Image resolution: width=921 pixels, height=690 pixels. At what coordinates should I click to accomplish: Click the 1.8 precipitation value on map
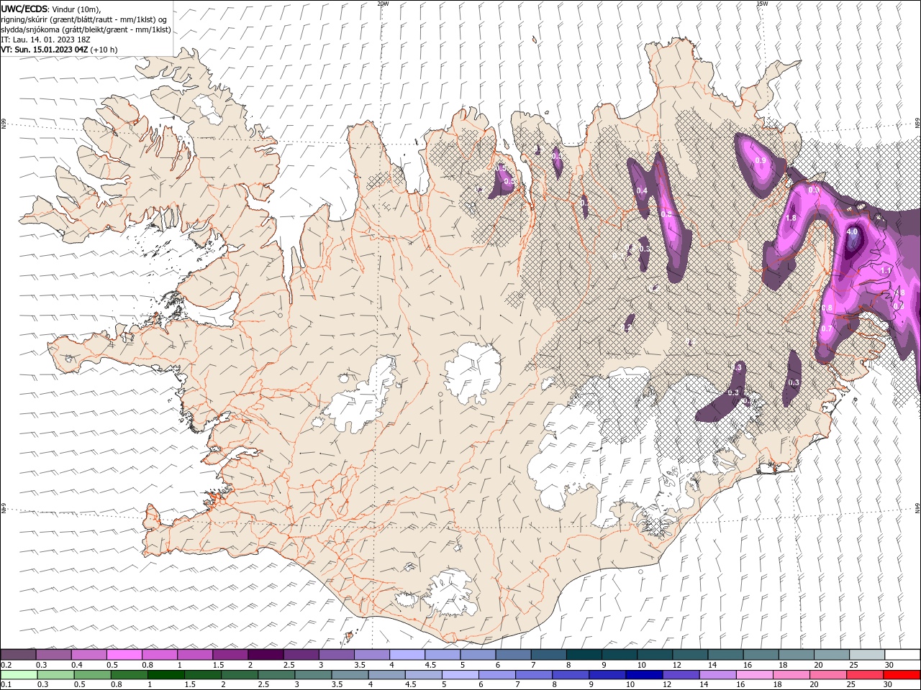point(791,218)
